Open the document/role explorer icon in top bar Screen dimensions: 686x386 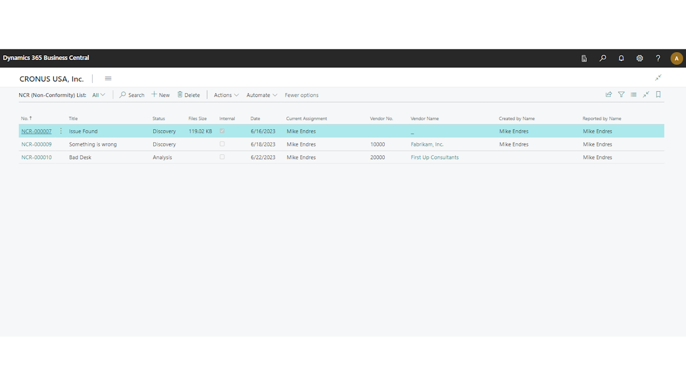584,58
